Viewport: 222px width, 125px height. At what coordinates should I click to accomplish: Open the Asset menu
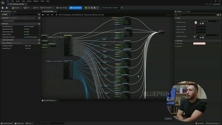click(x=18, y=1)
